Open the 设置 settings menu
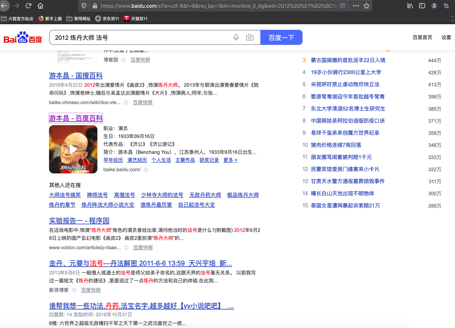The height and width of the screenshot is (328, 455). 446,37
